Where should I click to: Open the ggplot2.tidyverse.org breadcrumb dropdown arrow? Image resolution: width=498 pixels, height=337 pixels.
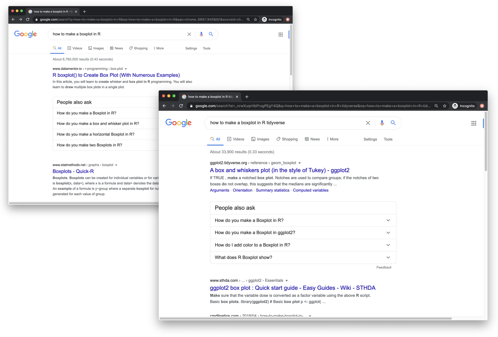click(300, 163)
